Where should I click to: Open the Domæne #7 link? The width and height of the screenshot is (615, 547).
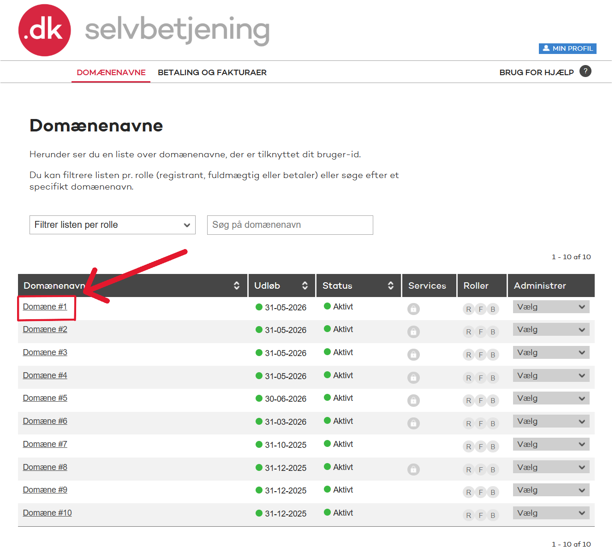point(45,444)
